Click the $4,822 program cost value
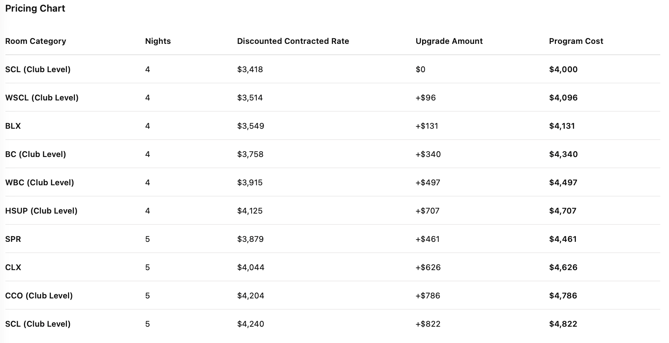 (x=563, y=324)
